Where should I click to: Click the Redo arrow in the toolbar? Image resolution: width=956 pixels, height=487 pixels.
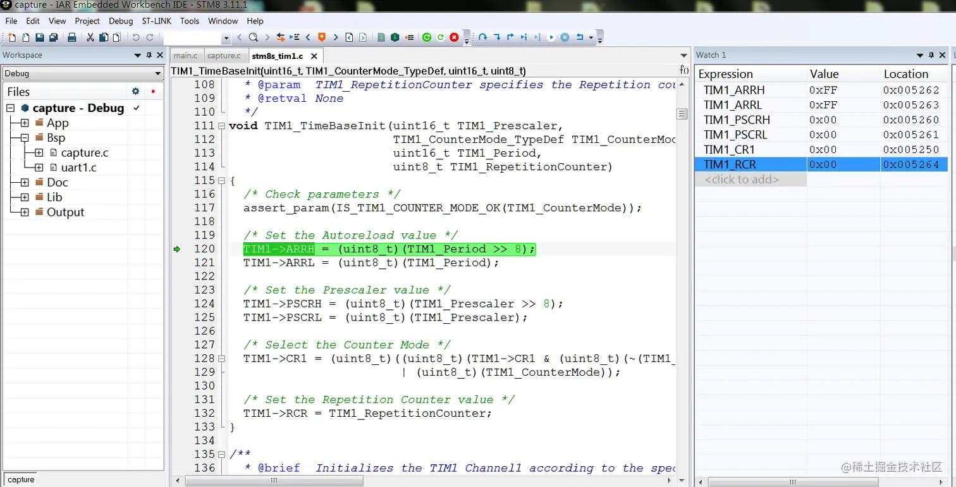pyautogui.click(x=150, y=38)
